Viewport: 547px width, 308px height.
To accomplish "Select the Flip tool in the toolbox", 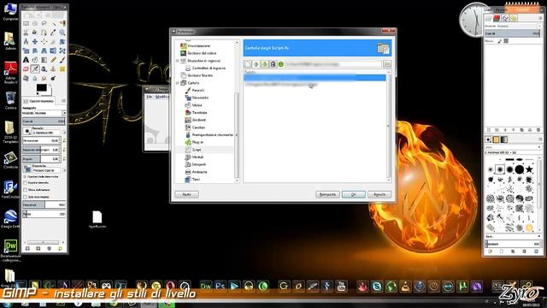I will [53, 50].
